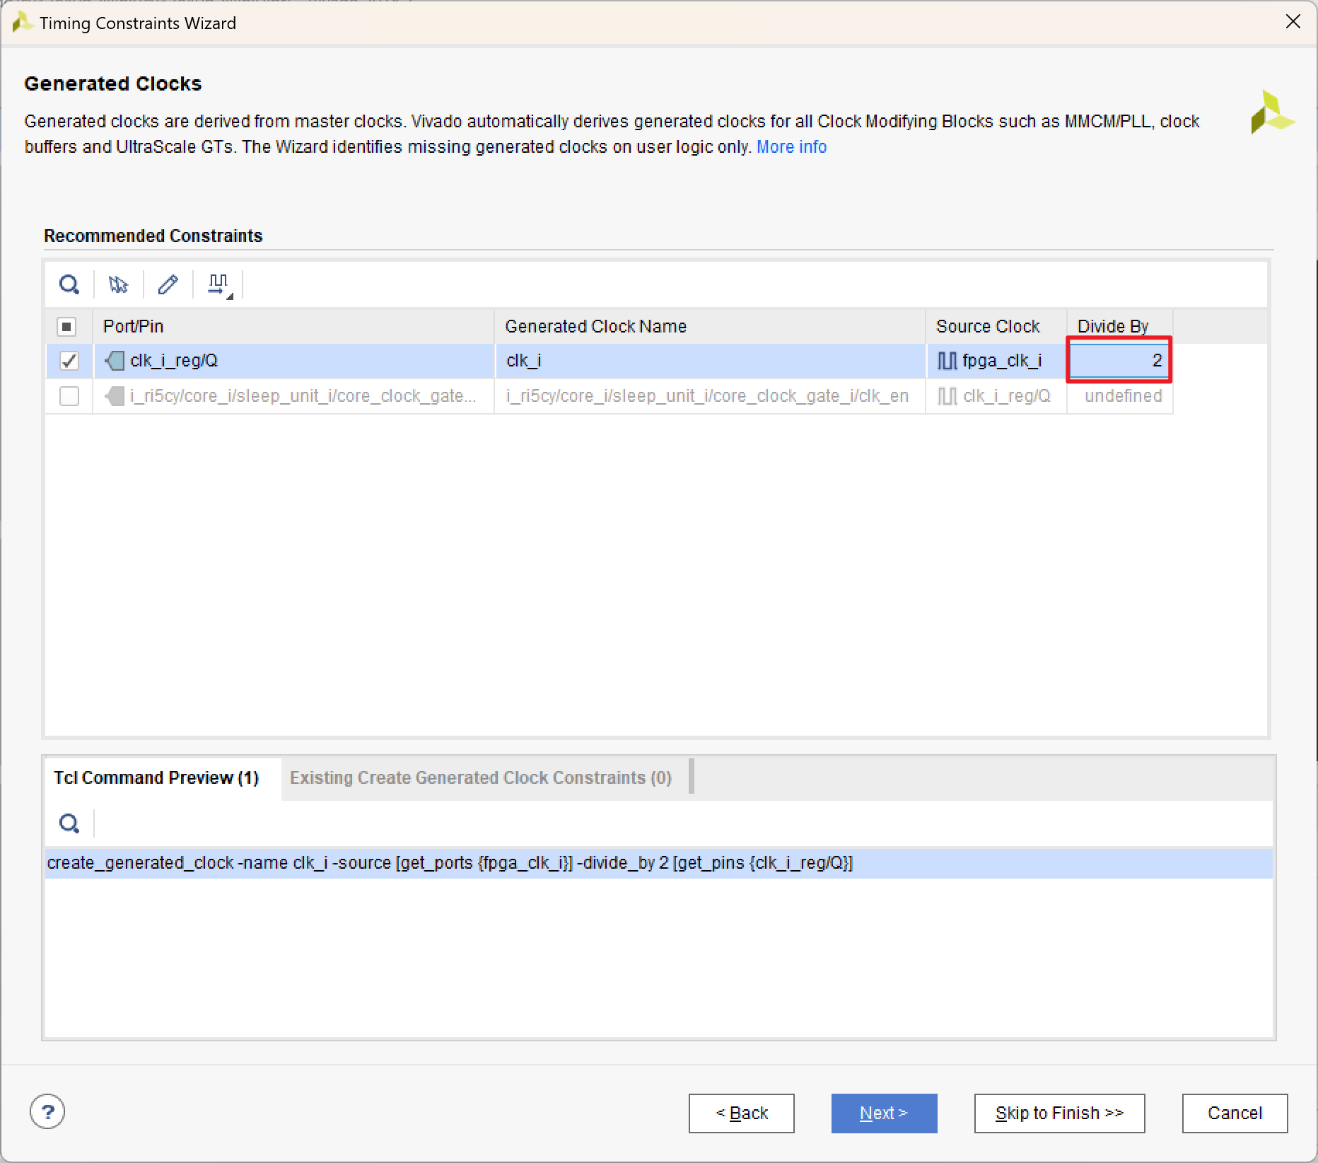Click the search icon in Tcl Command Preview
1318x1163 pixels.
[69, 823]
